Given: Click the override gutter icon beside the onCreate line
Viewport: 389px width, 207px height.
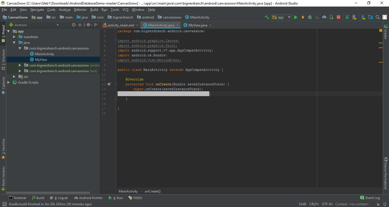Looking at the screenshot, I should [x=109, y=84].
